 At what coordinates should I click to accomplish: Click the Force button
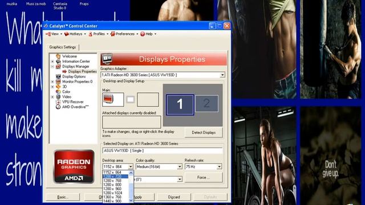click(x=204, y=178)
